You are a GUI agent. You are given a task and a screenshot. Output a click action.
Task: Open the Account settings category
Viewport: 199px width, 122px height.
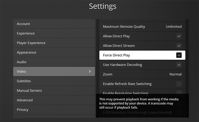(54, 24)
